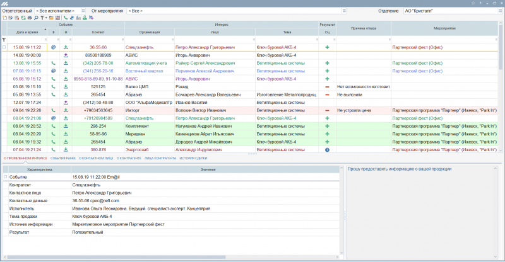Click the funnel filter toolbar icon
This screenshot has height=262, width=505.
[x=42, y=18]
